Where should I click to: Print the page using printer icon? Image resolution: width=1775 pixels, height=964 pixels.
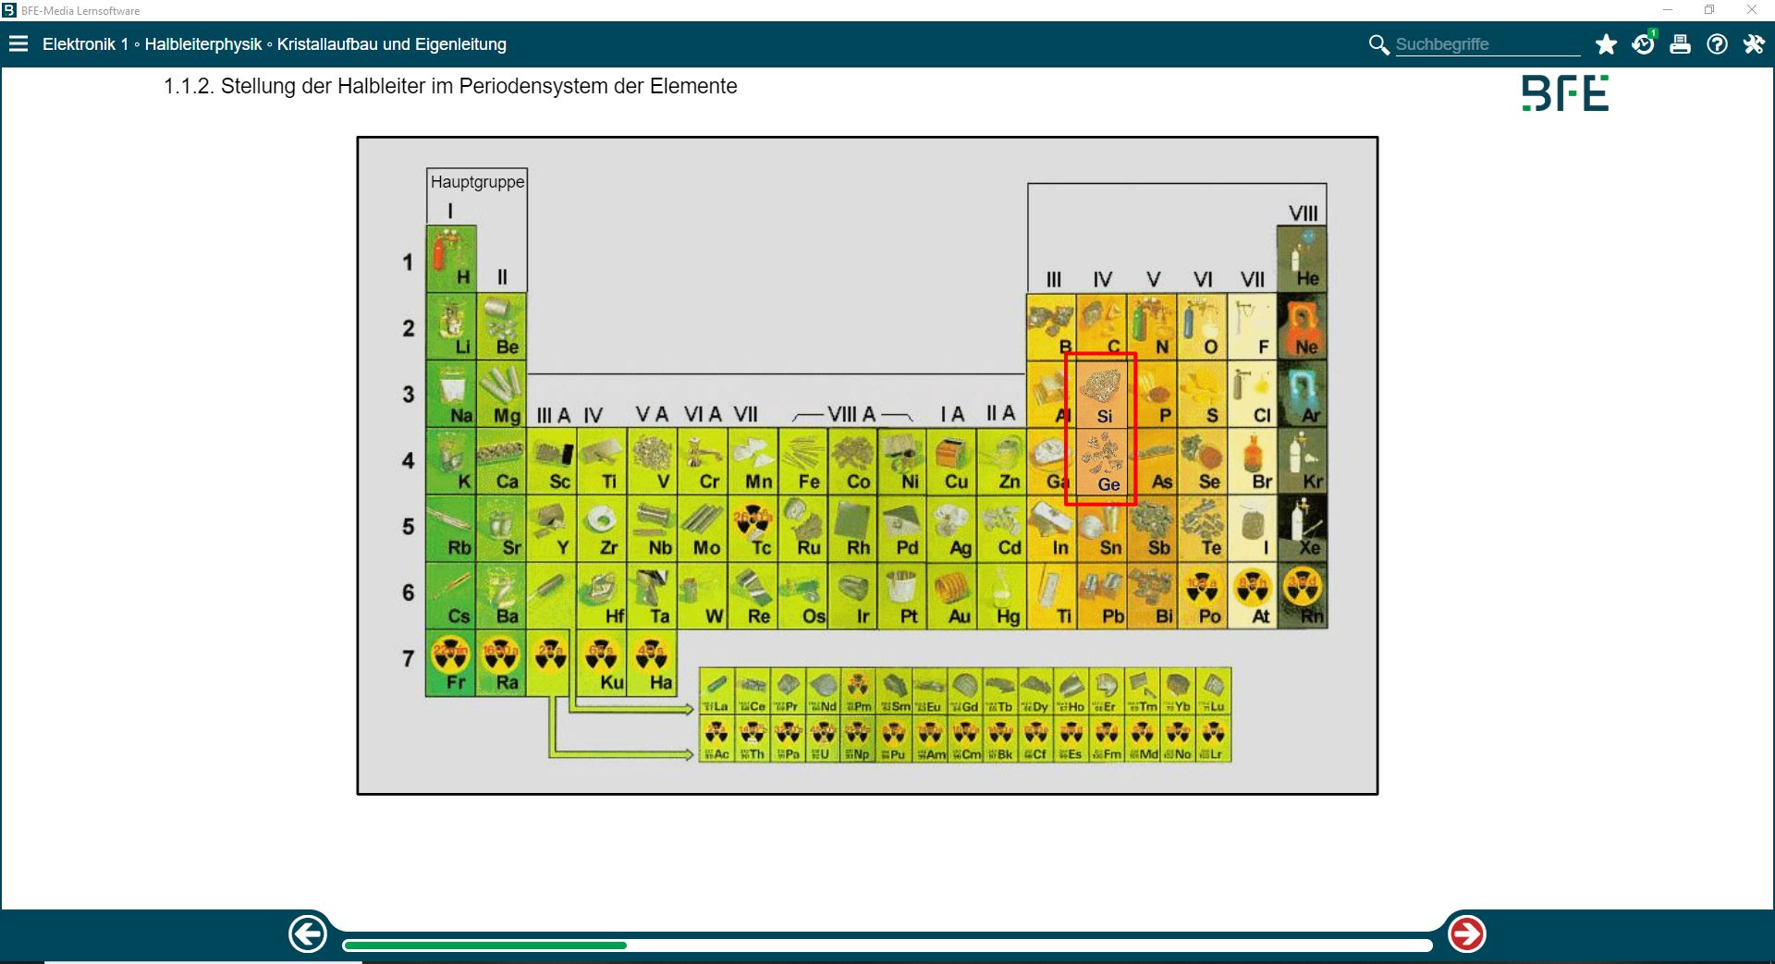(1680, 44)
